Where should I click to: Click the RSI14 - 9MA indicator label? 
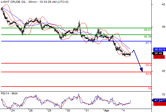(x=9, y=94)
